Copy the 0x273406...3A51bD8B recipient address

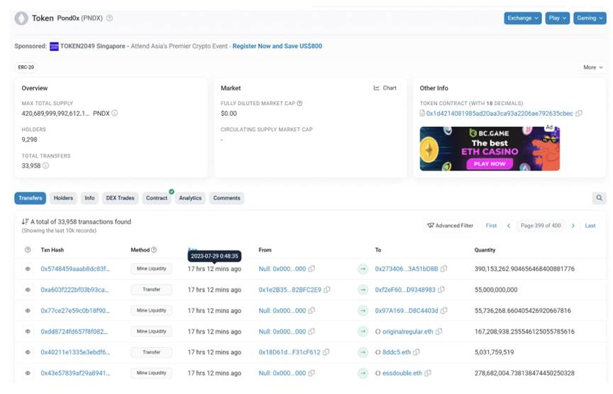(x=444, y=269)
